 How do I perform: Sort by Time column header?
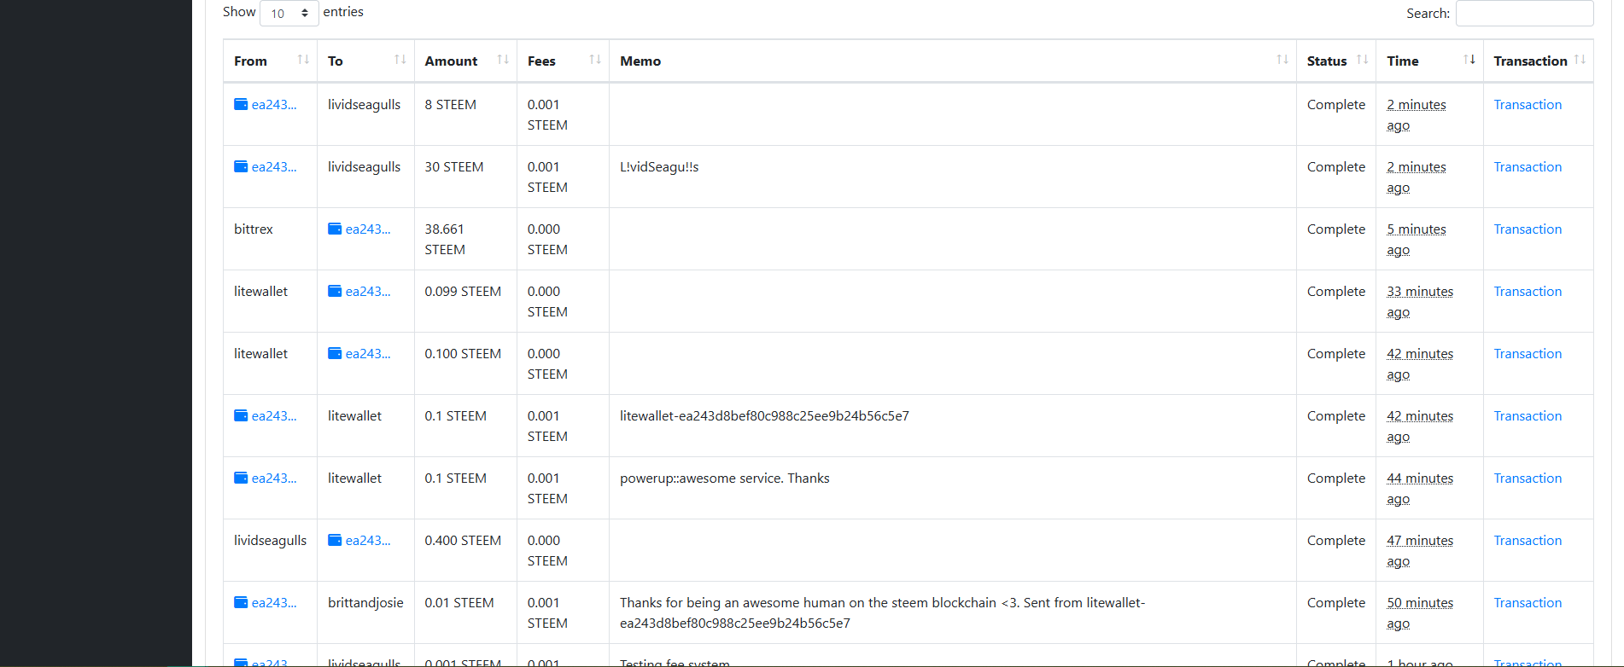[1403, 61]
